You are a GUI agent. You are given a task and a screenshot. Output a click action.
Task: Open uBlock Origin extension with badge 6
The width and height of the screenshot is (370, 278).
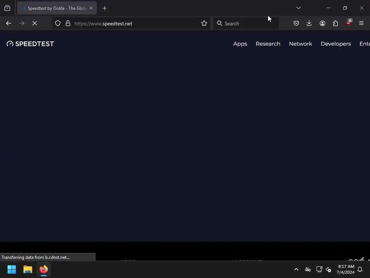point(349,23)
